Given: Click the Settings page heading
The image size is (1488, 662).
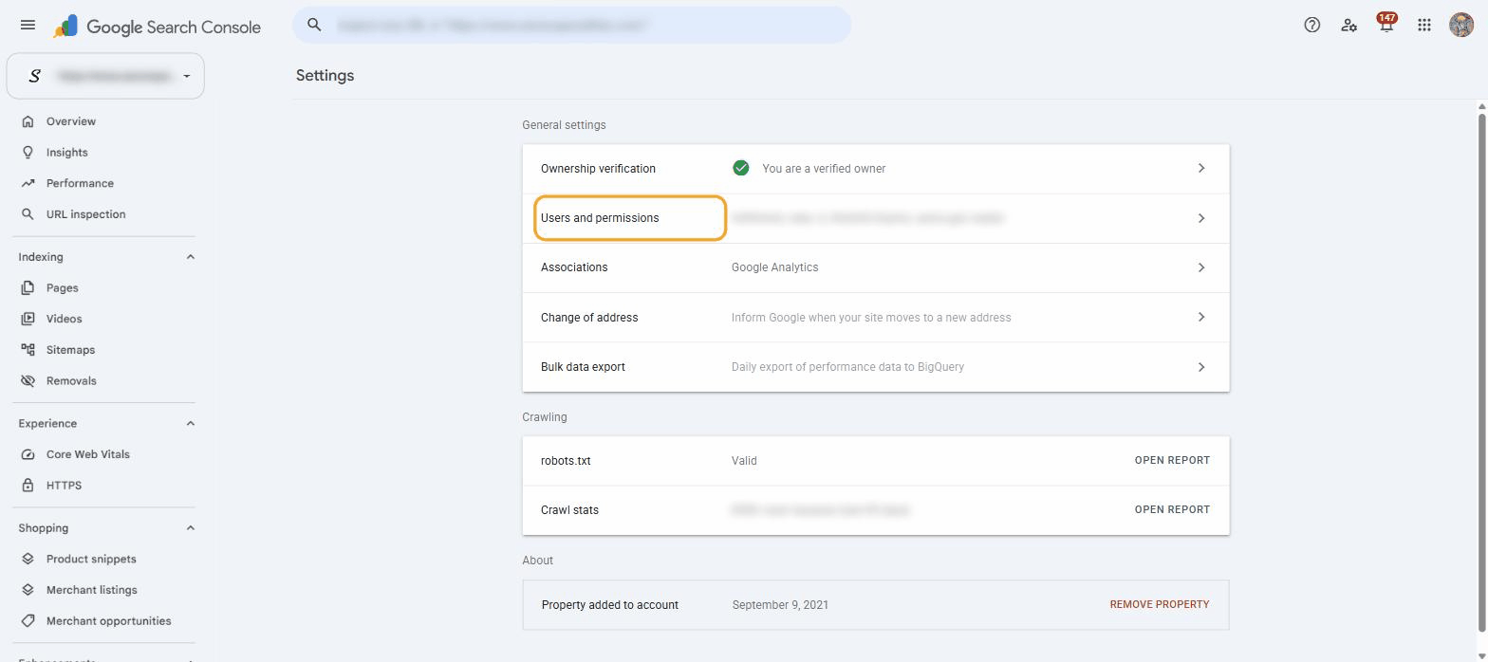Looking at the screenshot, I should (325, 76).
